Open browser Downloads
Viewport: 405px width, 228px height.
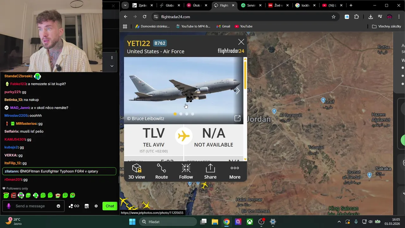coord(371,17)
